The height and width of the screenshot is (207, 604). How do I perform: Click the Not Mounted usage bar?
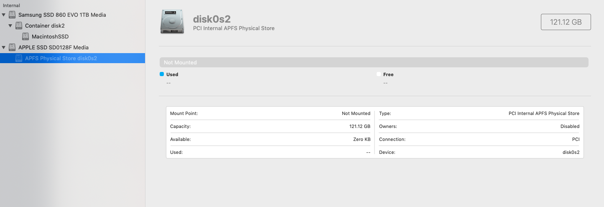point(374,62)
